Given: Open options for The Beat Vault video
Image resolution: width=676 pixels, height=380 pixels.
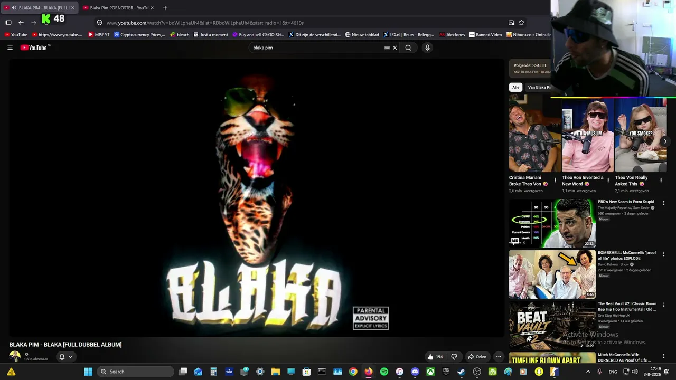Looking at the screenshot, I should coord(664,305).
